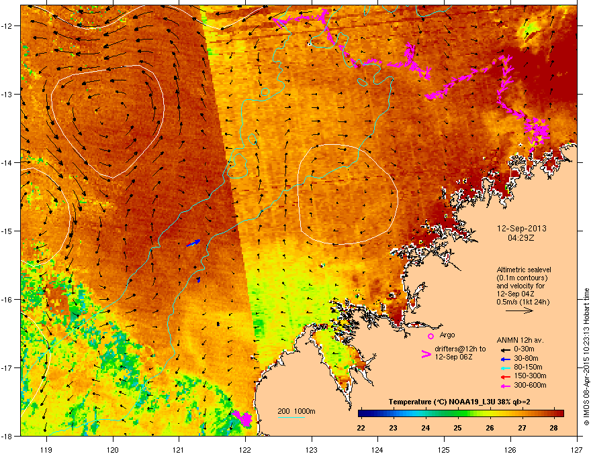The height and width of the screenshot is (456, 591).
Task: Click the cyan 80-150m arrow legend symbol
Action: tap(506, 367)
